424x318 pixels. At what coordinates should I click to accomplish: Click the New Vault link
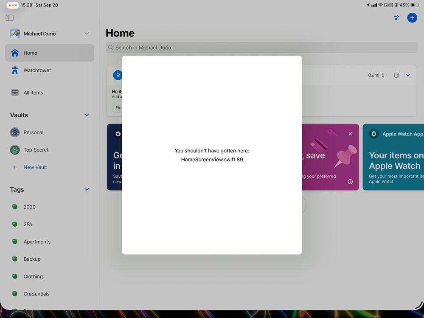pyautogui.click(x=35, y=167)
